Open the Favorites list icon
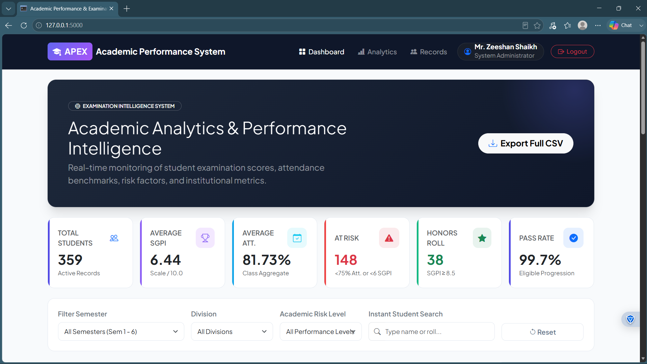Viewport: 647px width, 364px height. click(x=567, y=25)
